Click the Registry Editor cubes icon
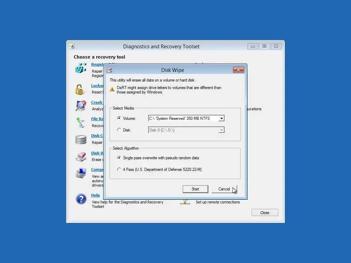351x263 pixels. click(x=81, y=68)
